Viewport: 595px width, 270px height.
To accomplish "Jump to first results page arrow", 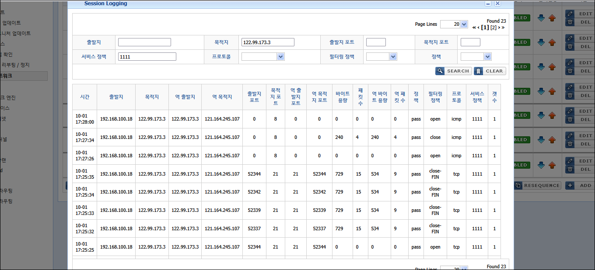I will point(474,28).
